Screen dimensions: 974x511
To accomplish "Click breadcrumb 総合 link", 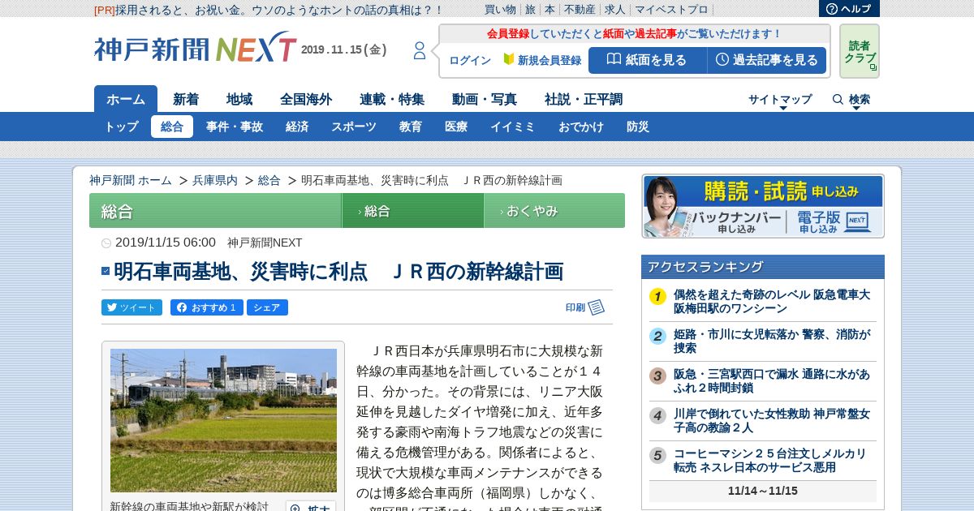I will tap(269, 180).
